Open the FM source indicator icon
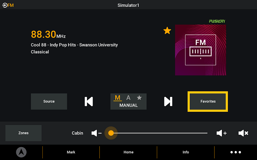The image size is (257, 160). click(x=8, y=5)
